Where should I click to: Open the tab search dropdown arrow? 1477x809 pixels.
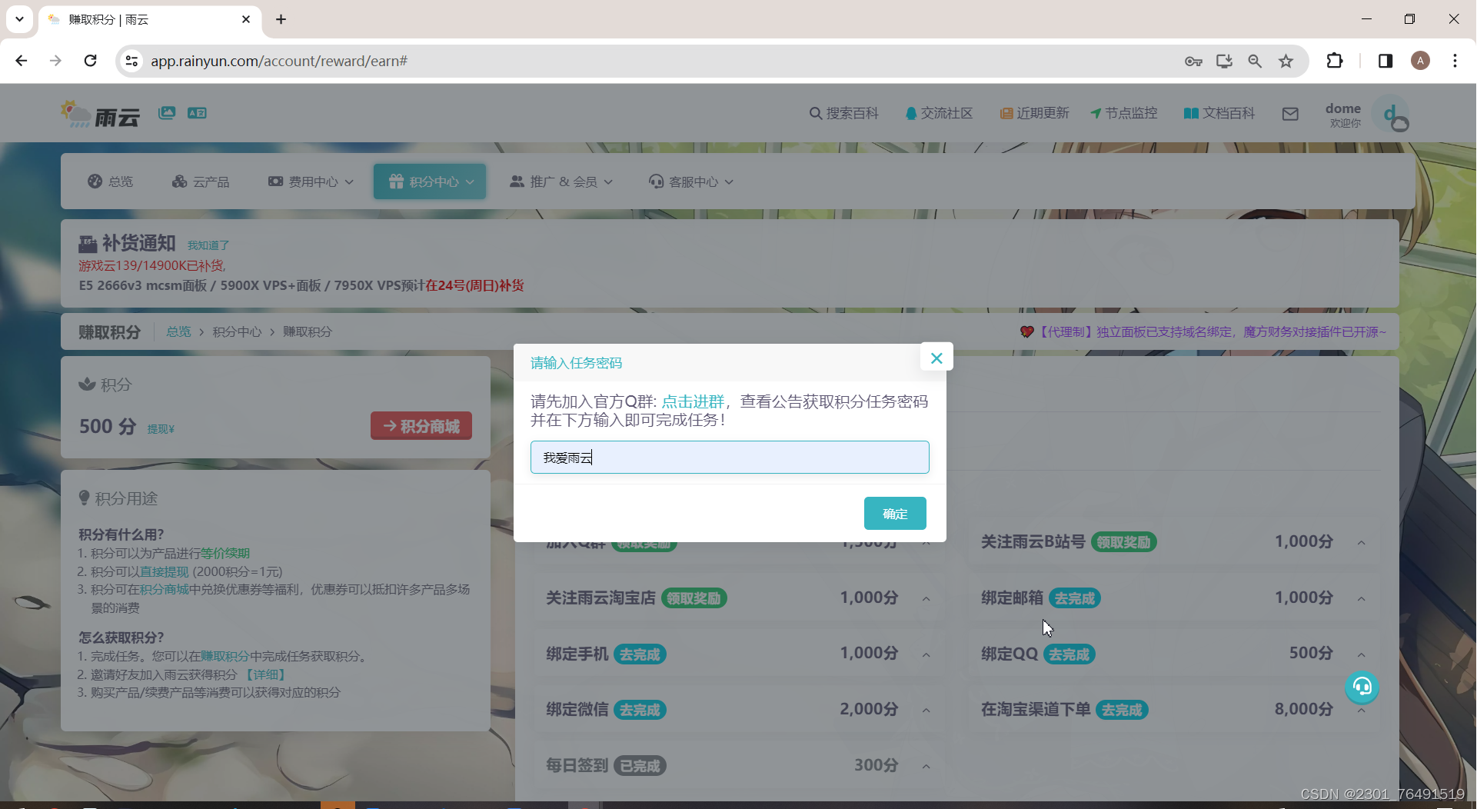pyautogui.click(x=19, y=19)
